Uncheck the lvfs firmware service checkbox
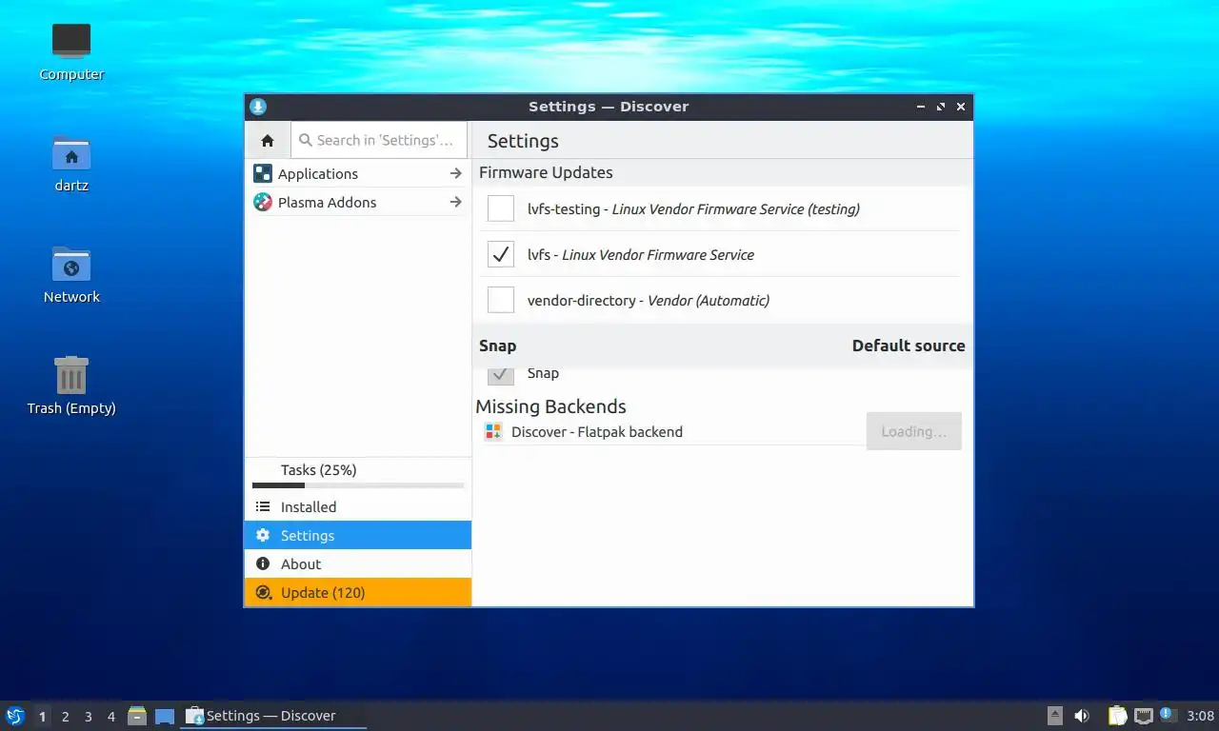Screen dimensions: 1219x731 coord(501,254)
